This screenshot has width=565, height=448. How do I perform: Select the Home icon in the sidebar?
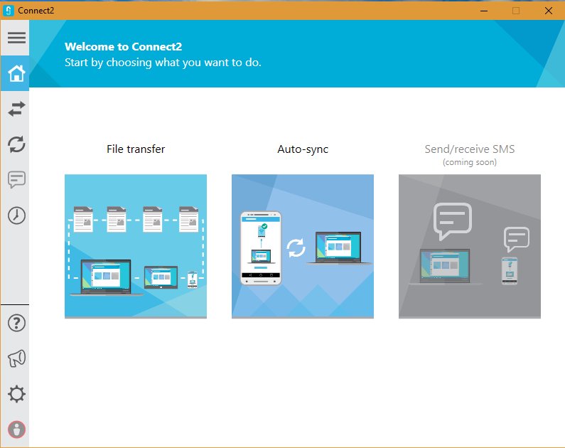point(16,73)
